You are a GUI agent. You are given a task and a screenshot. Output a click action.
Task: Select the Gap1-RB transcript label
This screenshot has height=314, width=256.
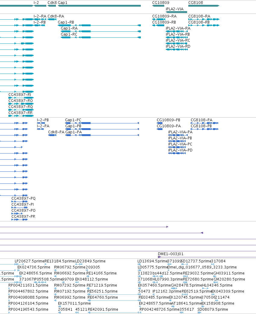(66, 22)
